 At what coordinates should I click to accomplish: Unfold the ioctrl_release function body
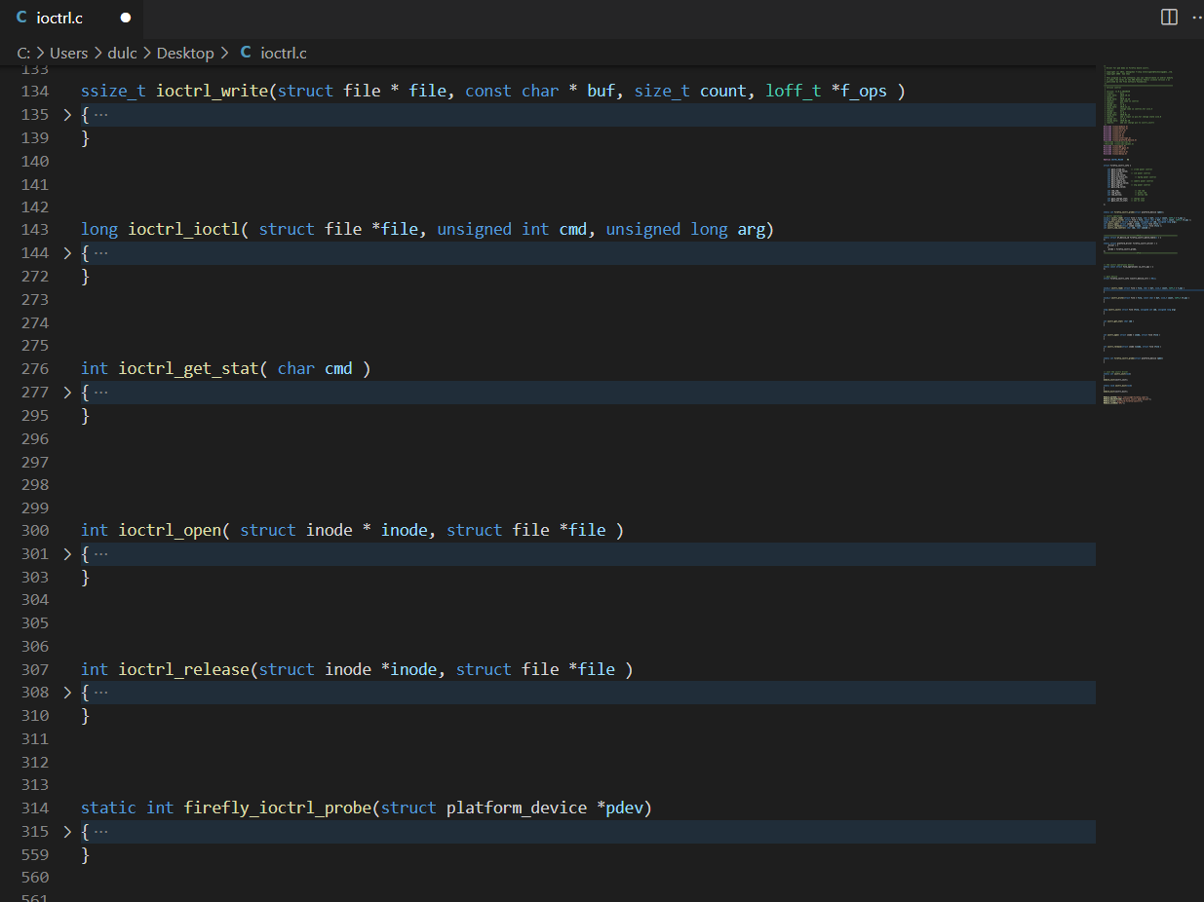click(66, 693)
